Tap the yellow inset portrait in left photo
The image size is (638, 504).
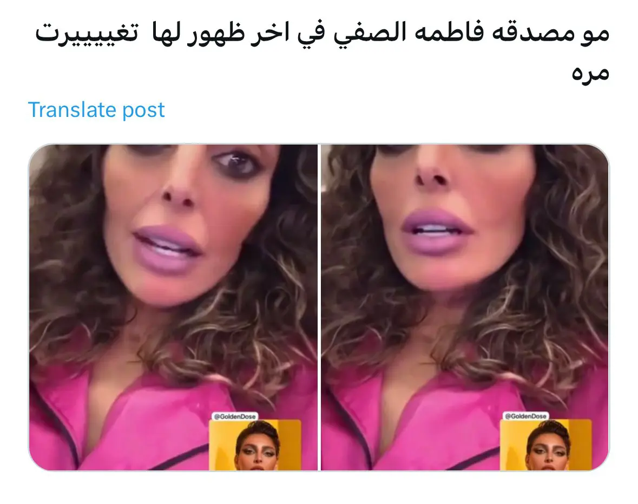click(255, 445)
